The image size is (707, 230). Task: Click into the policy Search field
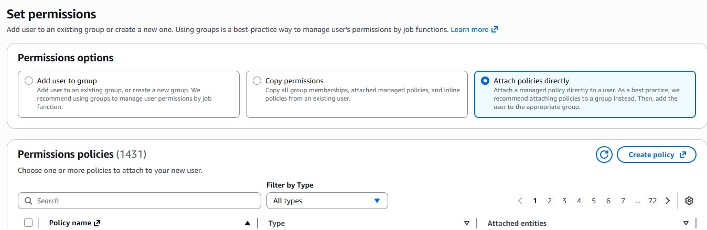[140, 201]
